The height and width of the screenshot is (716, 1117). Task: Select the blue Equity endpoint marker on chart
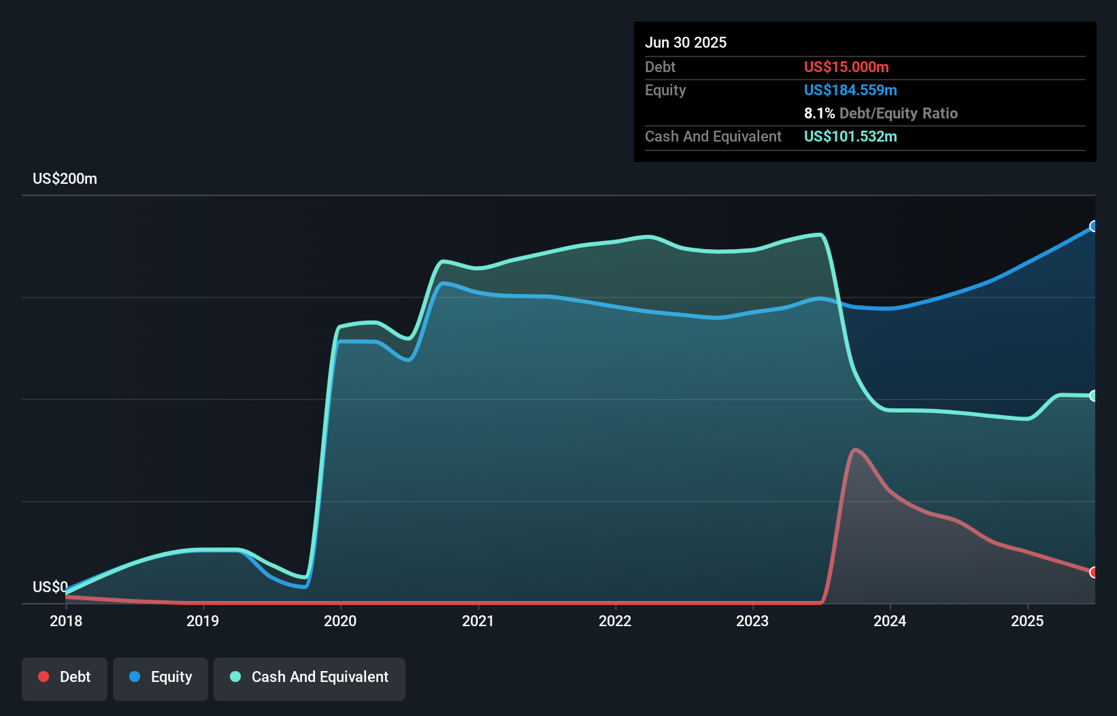pyautogui.click(x=1093, y=227)
